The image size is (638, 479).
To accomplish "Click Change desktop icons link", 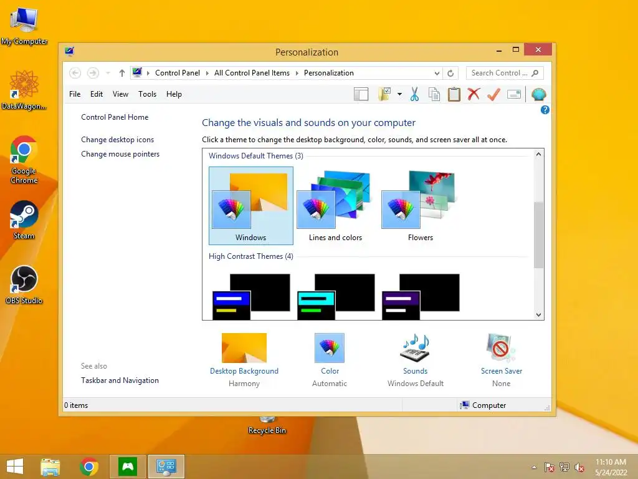I will [x=118, y=140].
